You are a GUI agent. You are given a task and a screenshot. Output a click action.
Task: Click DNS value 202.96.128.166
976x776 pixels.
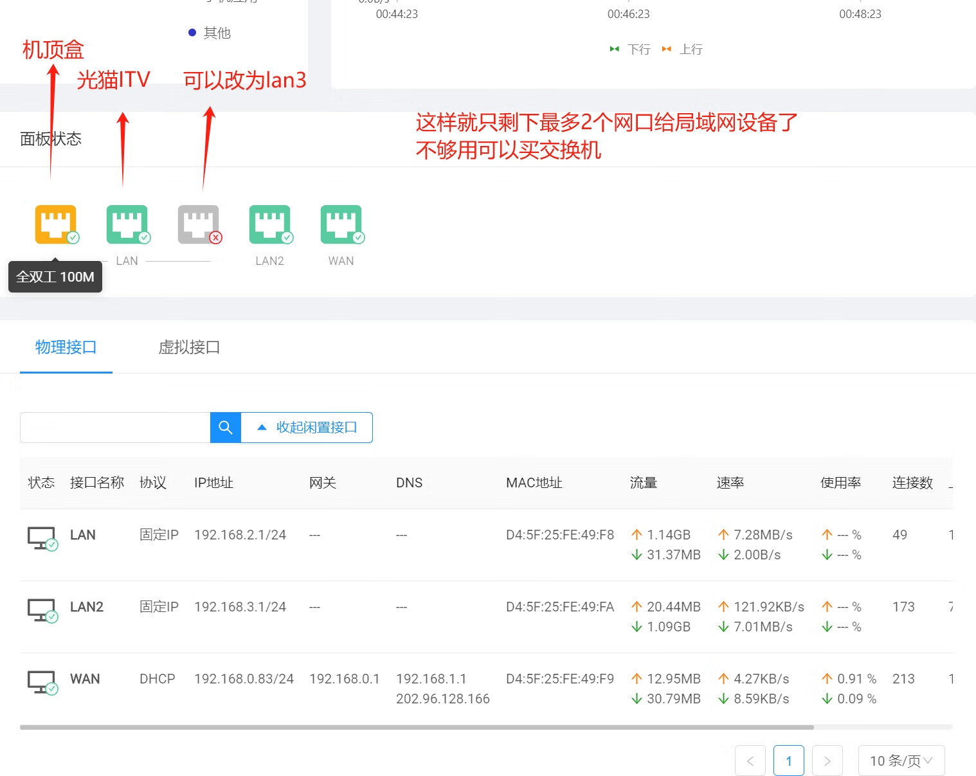pos(443,699)
